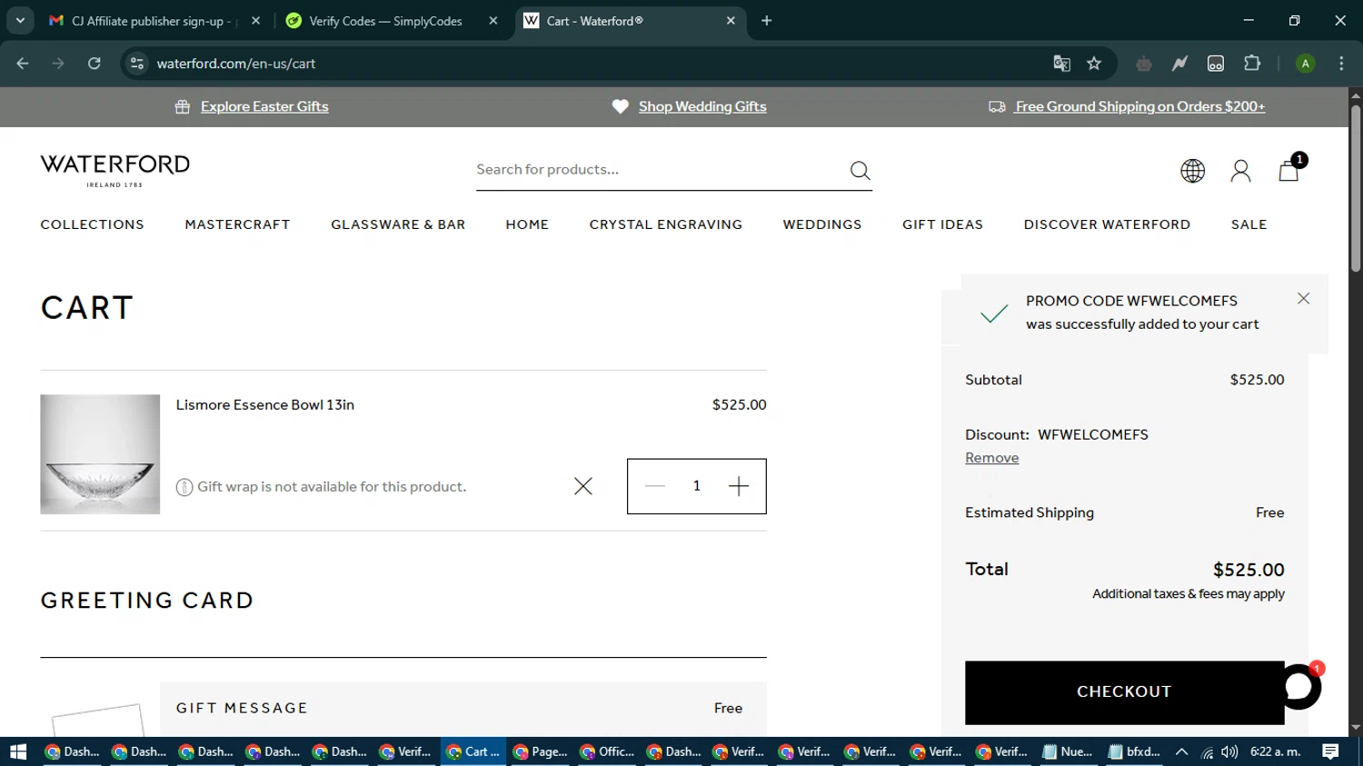The width and height of the screenshot is (1363, 766).
Task: Open the Windows Start menu
Action: [18, 751]
